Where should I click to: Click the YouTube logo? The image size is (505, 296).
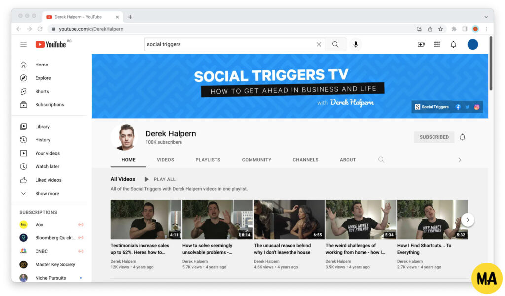(x=51, y=44)
